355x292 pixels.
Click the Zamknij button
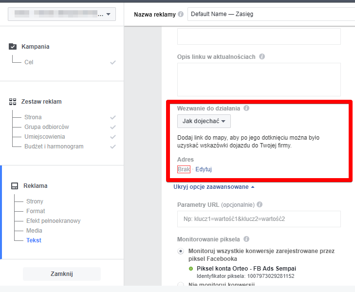pyautogui.click(x=62, y=274)
